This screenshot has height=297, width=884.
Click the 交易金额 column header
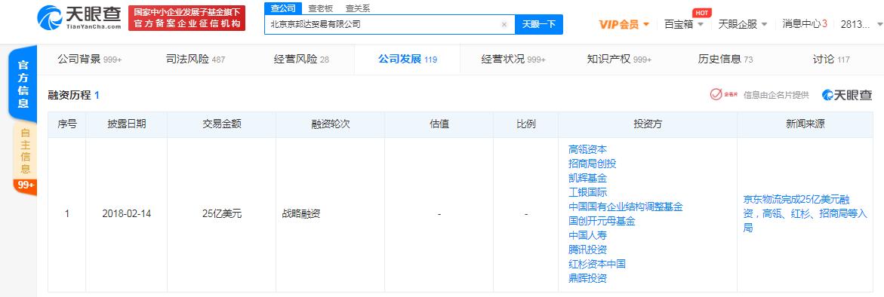[221, 124]
